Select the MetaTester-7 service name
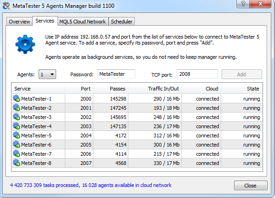Viewport: 275px width, 198px height. 36,154
